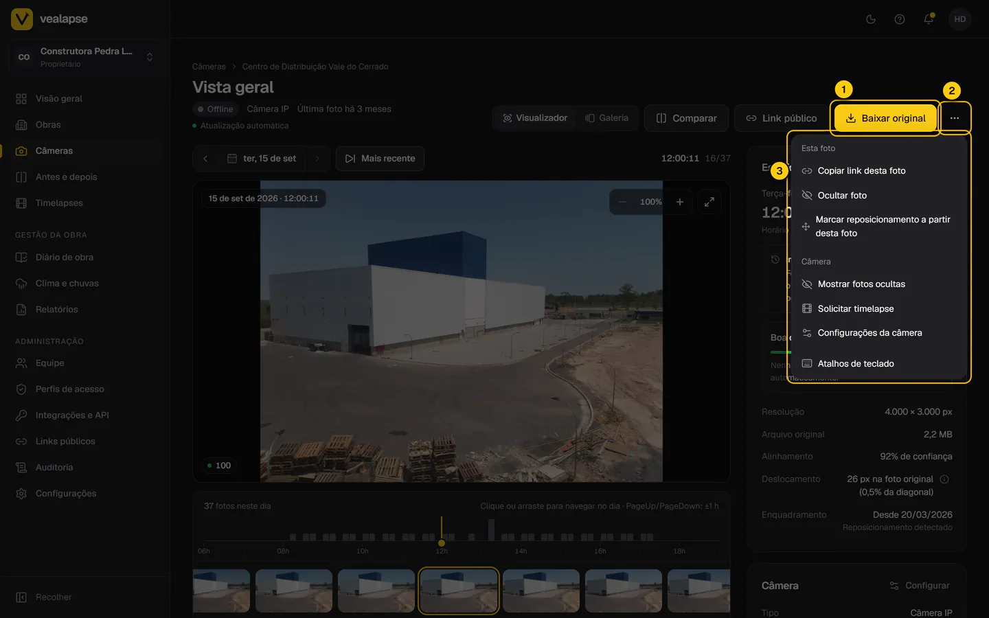Viewport: 989px width, 618px height.
Task: Open Antes e depois page
Action: 85,177
